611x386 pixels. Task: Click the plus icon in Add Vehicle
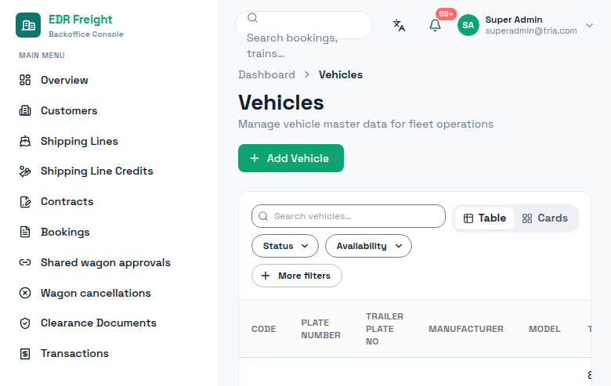tap(255, 158)
